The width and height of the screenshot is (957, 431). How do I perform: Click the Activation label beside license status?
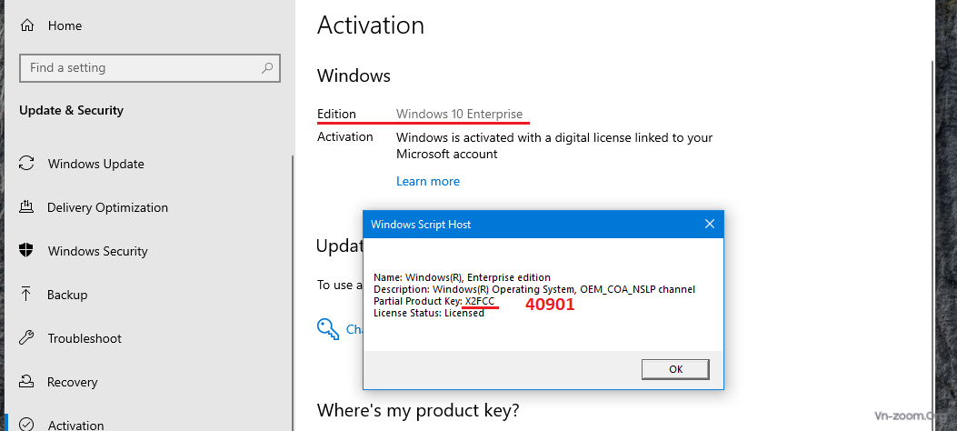click(x=344, y=136)
